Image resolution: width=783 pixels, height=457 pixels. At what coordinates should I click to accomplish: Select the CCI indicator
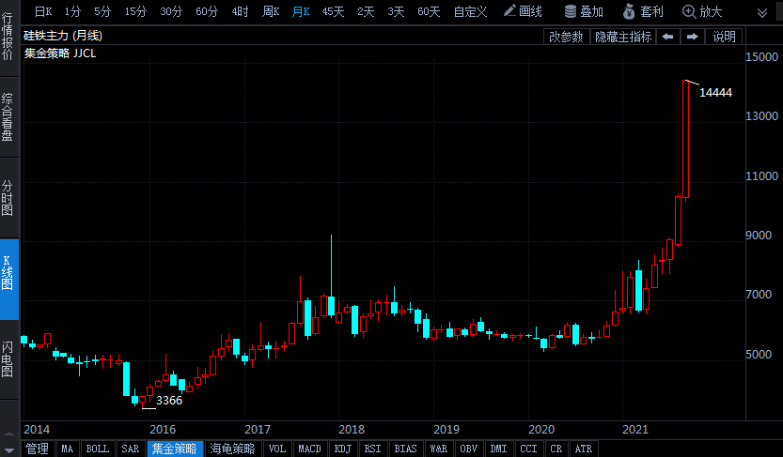tap(529, 449)
